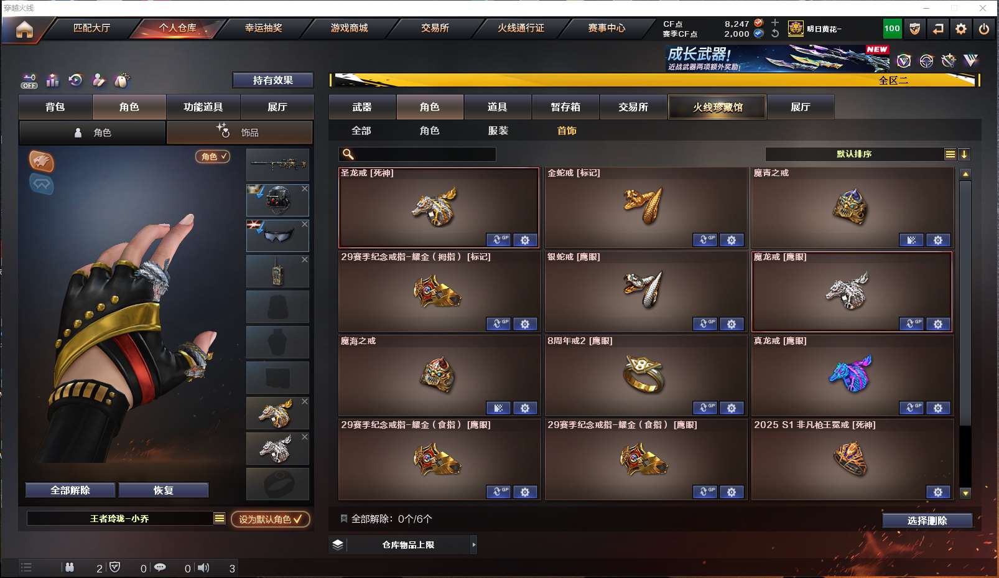Image resolution: width=999 pixels, height=578 pixels.
Task: Click the GP refresh icon on 金蛇戒 item
Action: 705,240
